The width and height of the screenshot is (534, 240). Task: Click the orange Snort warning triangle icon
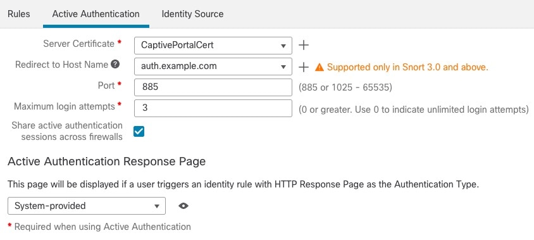[319, 67]
